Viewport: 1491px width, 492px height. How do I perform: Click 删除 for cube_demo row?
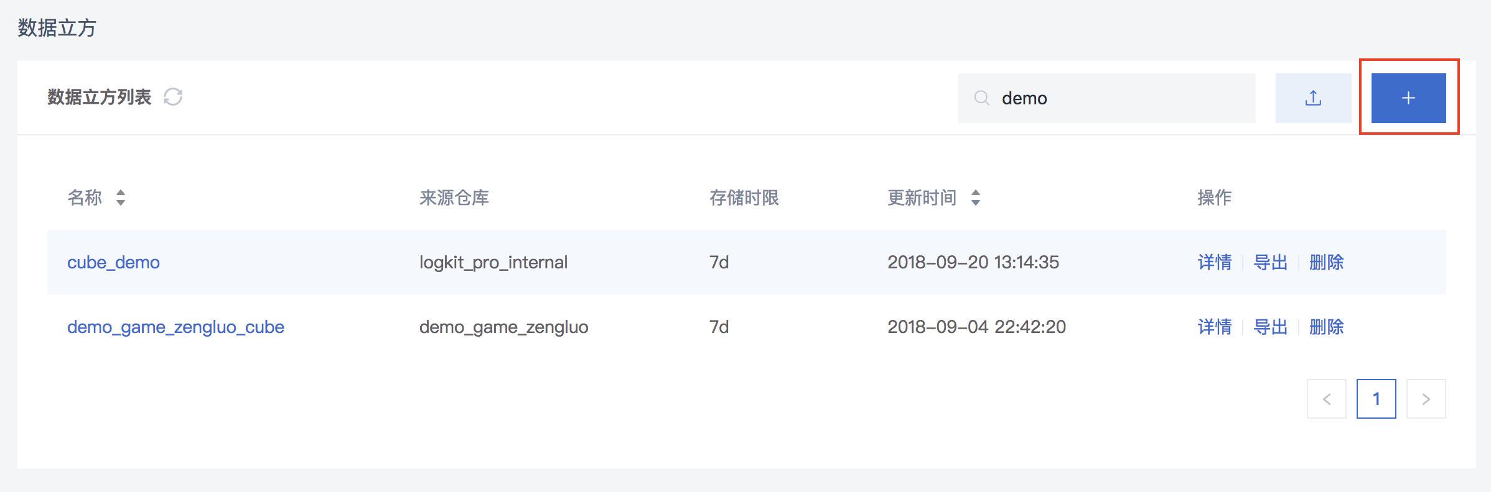(1327, 262)
